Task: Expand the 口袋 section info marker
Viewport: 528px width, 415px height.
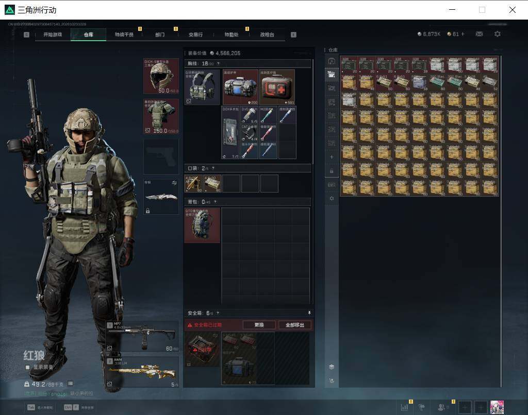Action: point(213,168)
